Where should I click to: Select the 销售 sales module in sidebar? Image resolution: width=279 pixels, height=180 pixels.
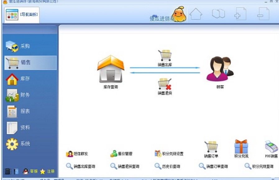30,63
